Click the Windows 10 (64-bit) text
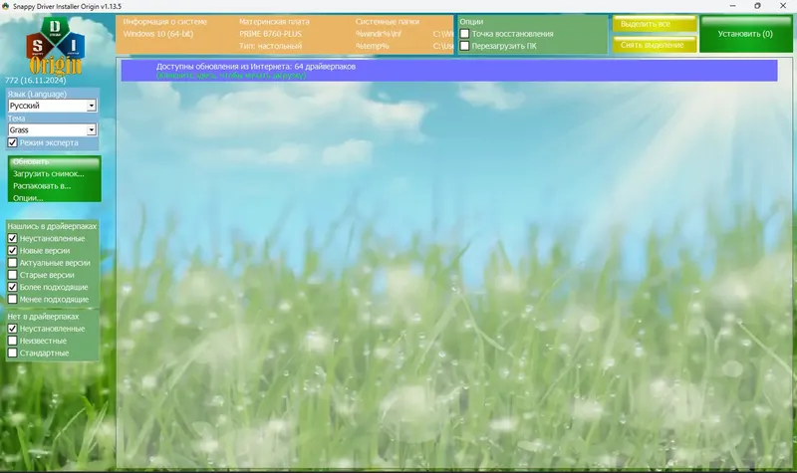Image resolution: width=797 pixels, height=473 pixels. [158, 34]
